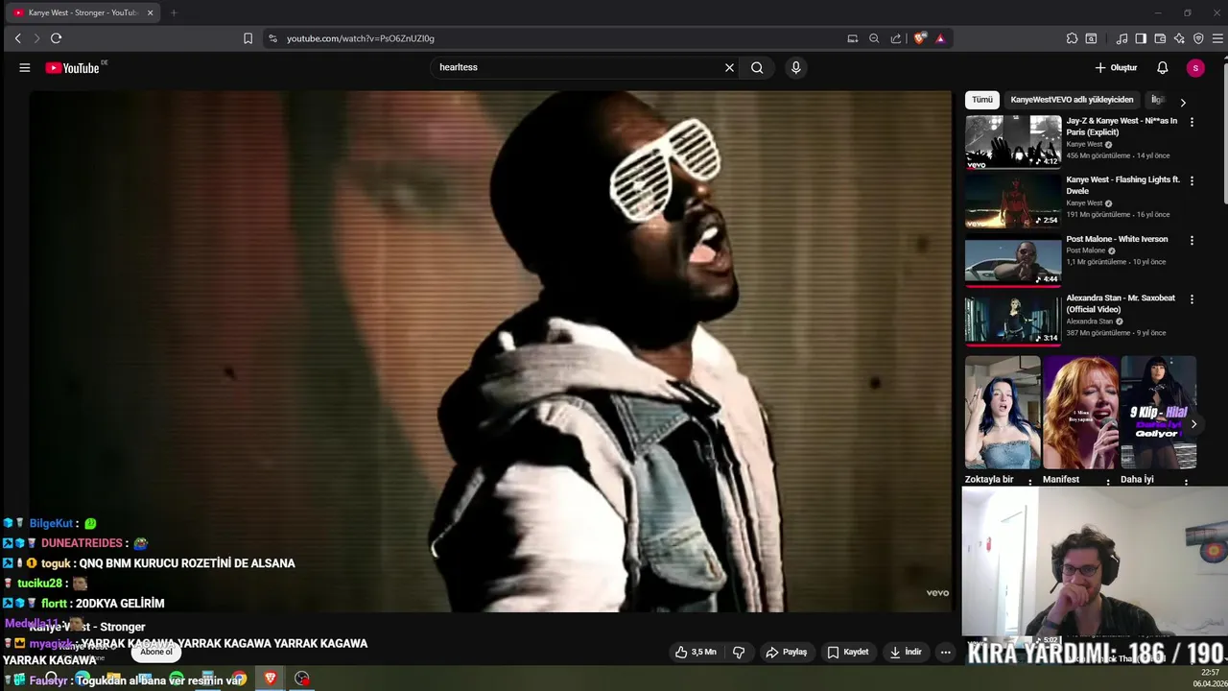The image size is (1228, 691).
Task: Open Alexandra Stan Mr. Saxobeat title
Action: point(1121,303)
